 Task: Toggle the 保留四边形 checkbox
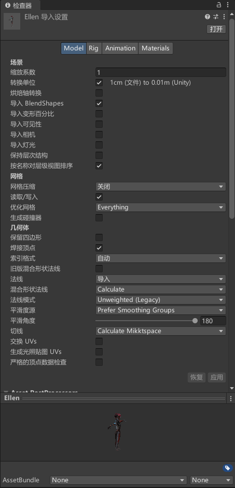pyautogui.click(x=99, y=238)
